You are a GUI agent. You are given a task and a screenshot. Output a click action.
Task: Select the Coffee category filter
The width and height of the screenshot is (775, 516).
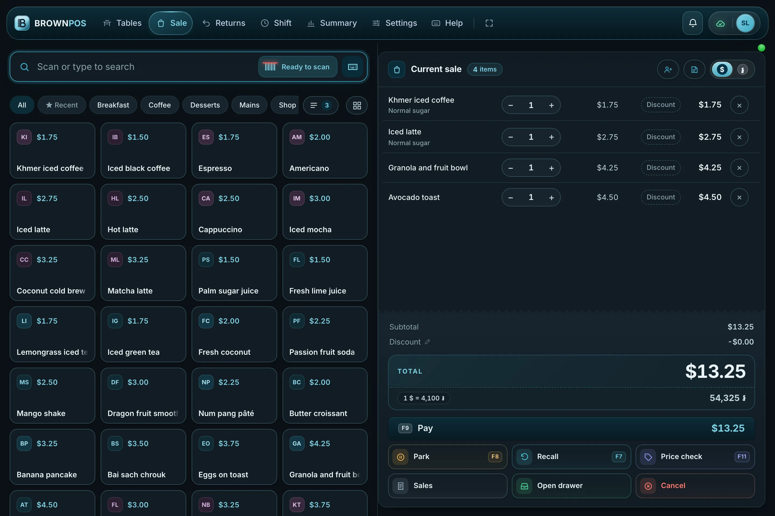[160, 105]
